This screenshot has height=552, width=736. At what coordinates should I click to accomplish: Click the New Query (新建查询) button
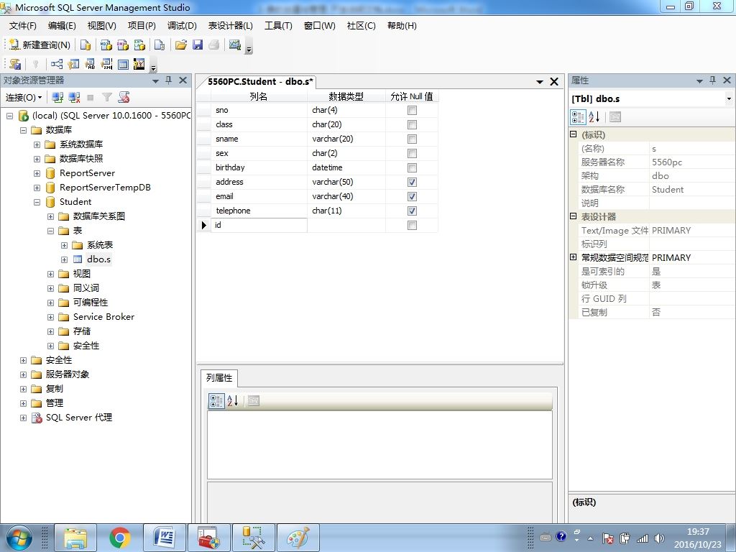point(40,45)
